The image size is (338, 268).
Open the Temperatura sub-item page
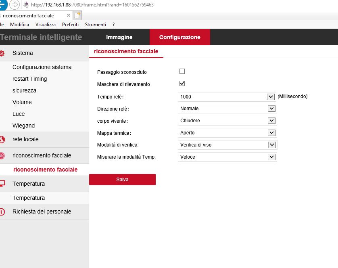29,198
